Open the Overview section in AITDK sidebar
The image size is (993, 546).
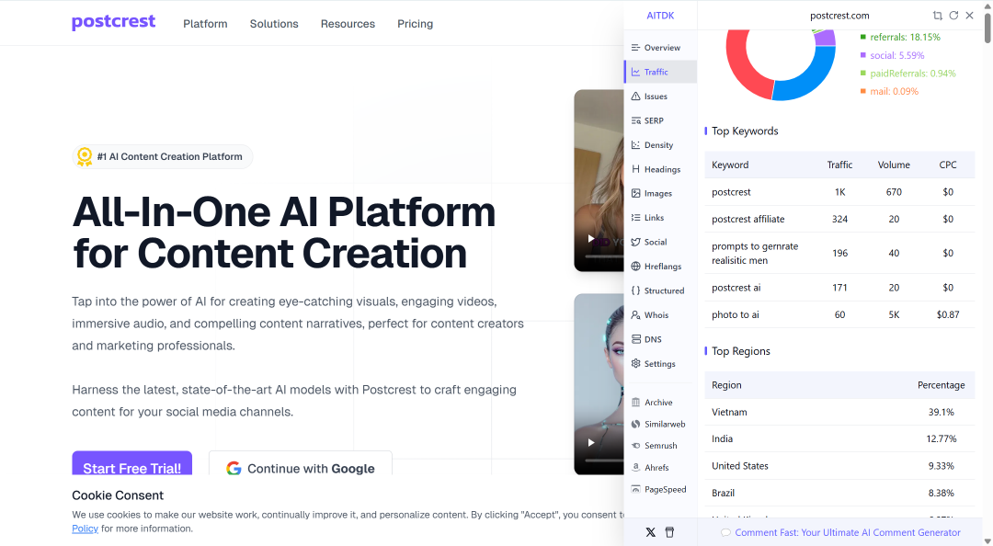point(660,48)
